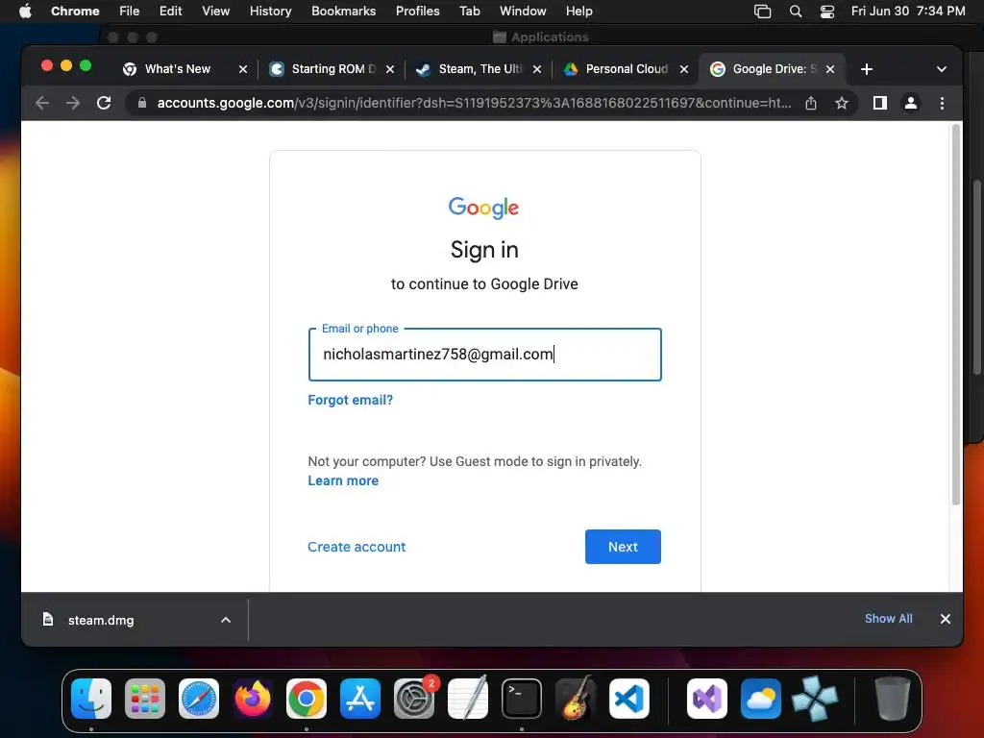The width and height of the screenshot is (984, 738).
Task: Click Create account
Action: [357, 547]
